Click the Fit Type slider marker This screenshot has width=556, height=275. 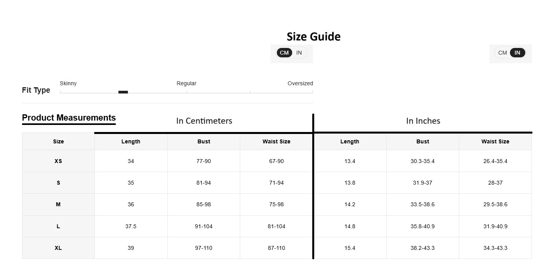pos(123,92)
